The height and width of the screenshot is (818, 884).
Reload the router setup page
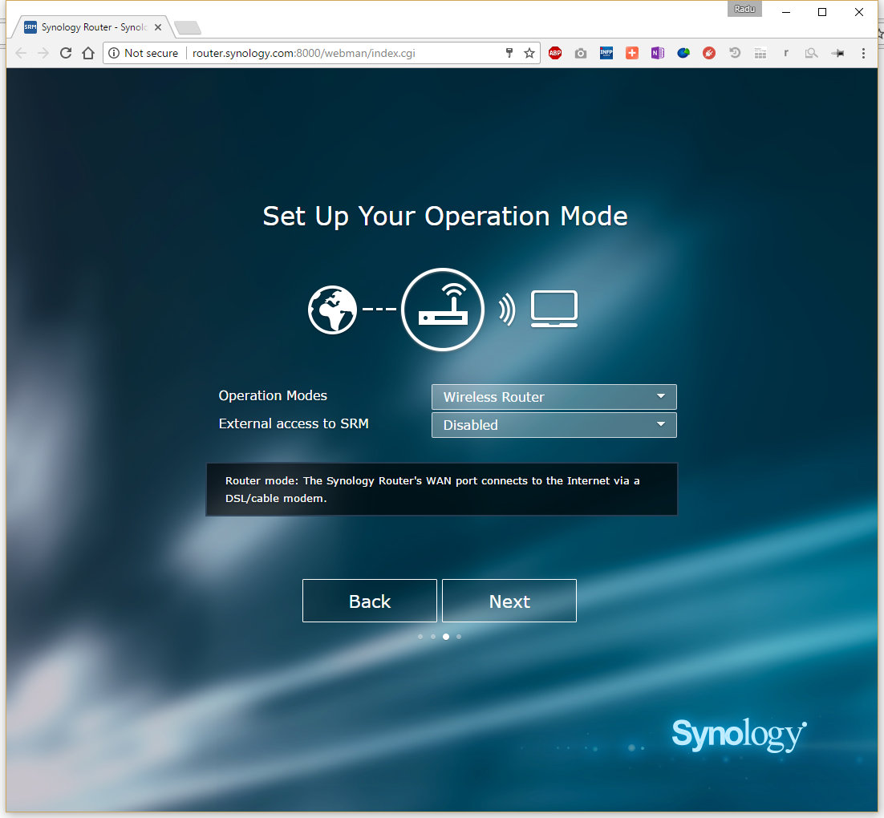point(66,53)
